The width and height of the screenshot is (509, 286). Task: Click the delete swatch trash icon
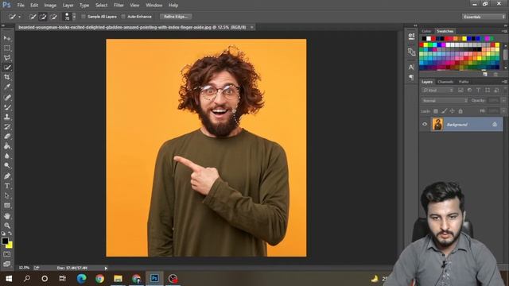(x=495, y=74)
